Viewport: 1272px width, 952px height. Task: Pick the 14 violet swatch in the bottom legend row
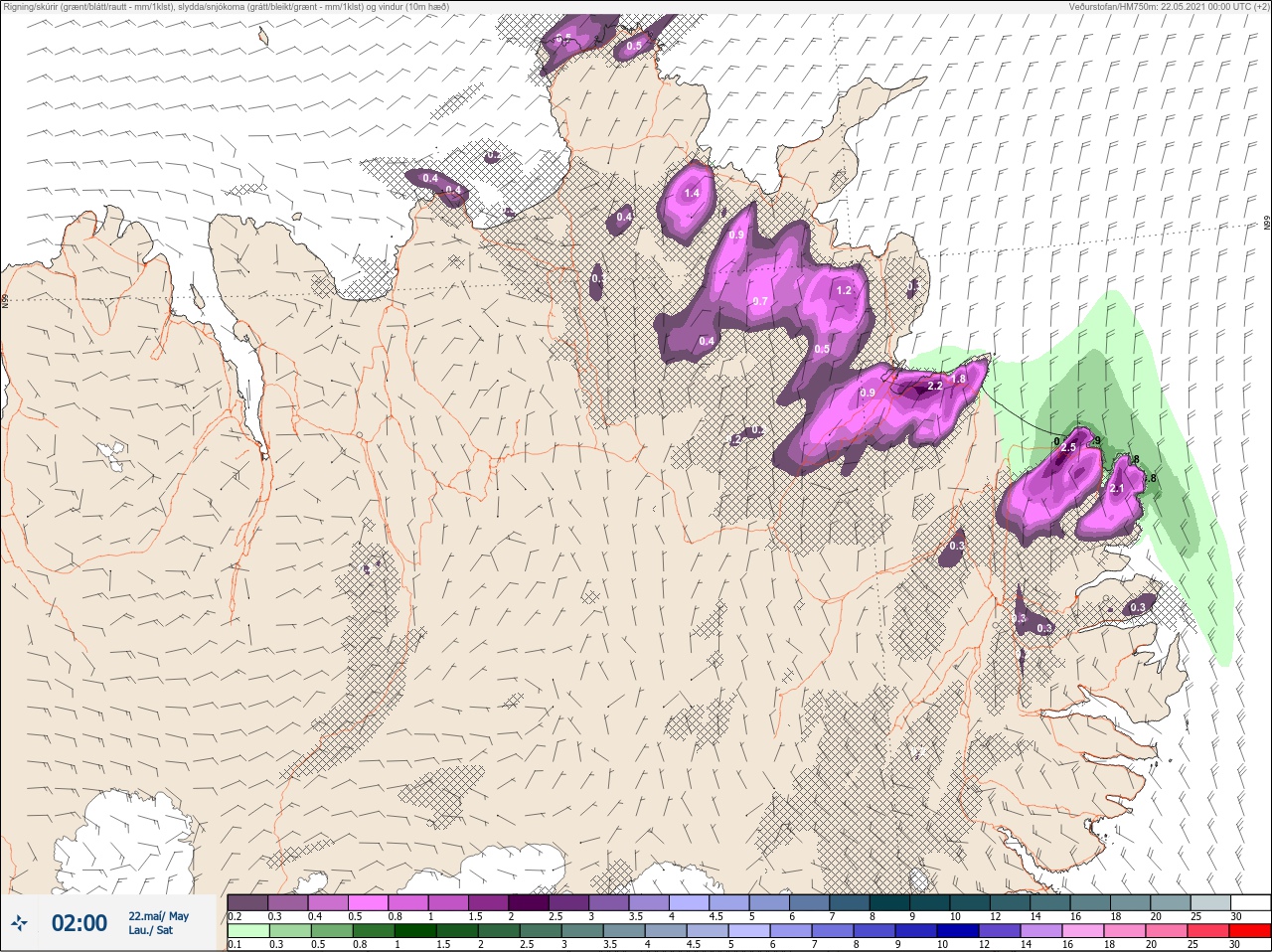pos(1041,931)
